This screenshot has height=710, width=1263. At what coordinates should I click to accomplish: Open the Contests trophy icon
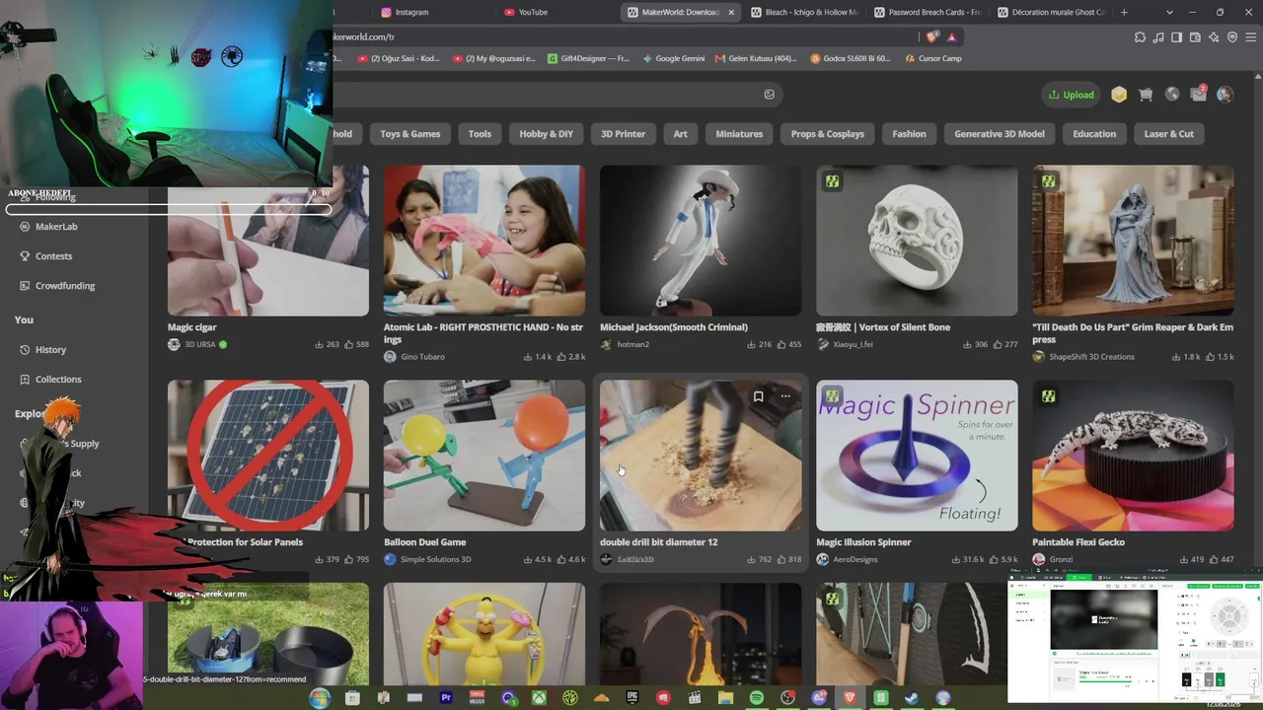point(26,256)
